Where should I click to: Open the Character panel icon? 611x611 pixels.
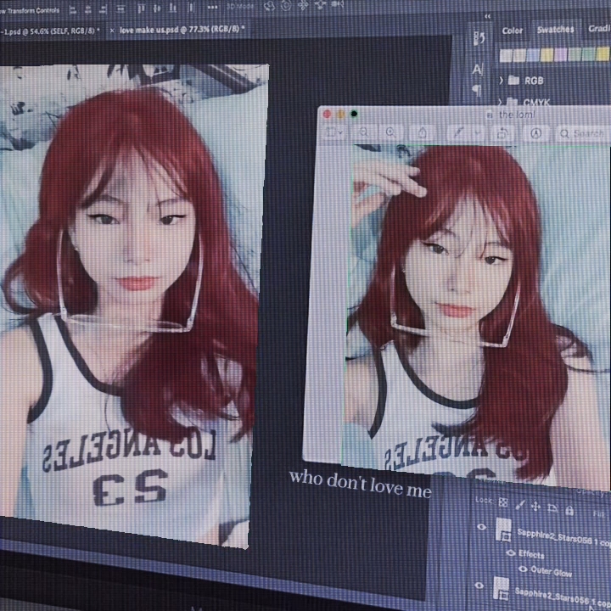(477, 70)
